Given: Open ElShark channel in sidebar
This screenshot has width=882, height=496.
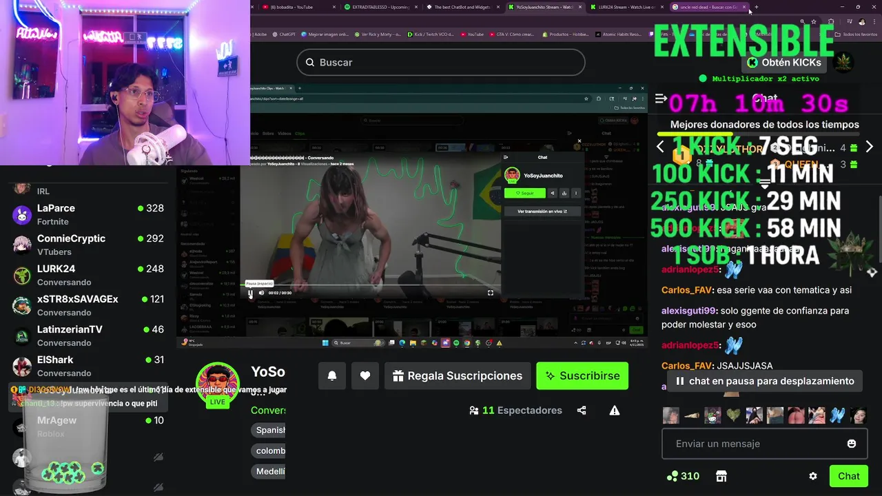Looking at the screenshot, I should 88,366.
